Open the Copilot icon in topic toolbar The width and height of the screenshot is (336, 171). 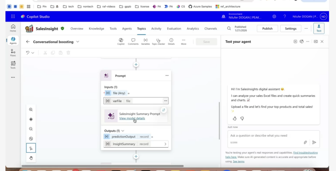(x=121, y=40)
